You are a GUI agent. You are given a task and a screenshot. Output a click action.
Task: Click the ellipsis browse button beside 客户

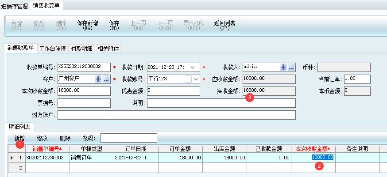[x=106, y=79]
